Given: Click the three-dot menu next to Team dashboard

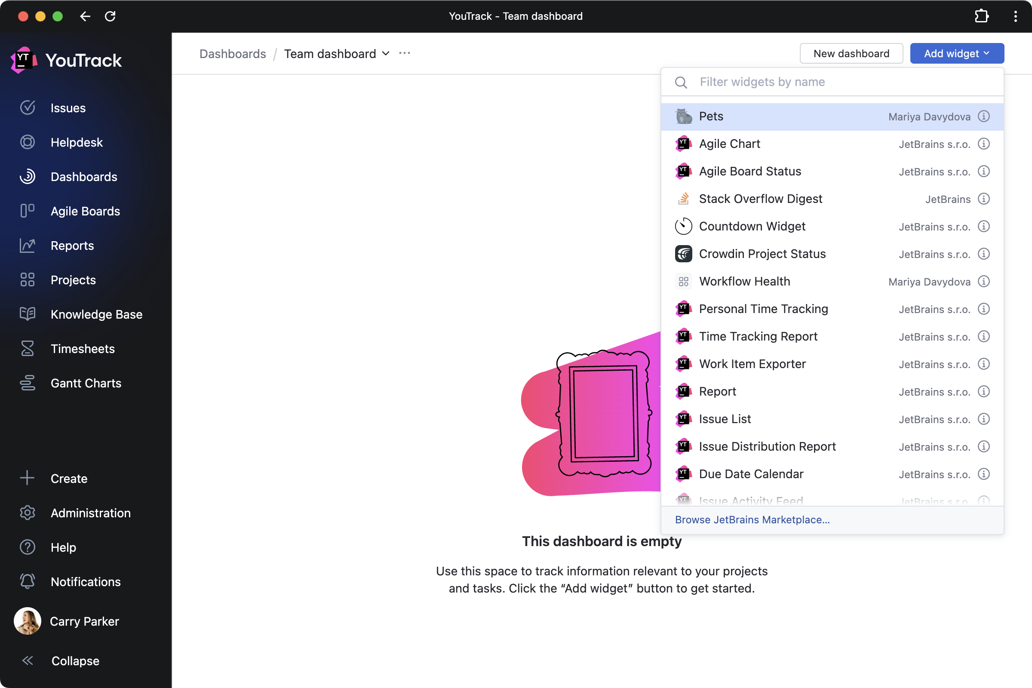Looking at the screenshot, I should (405, 53).
